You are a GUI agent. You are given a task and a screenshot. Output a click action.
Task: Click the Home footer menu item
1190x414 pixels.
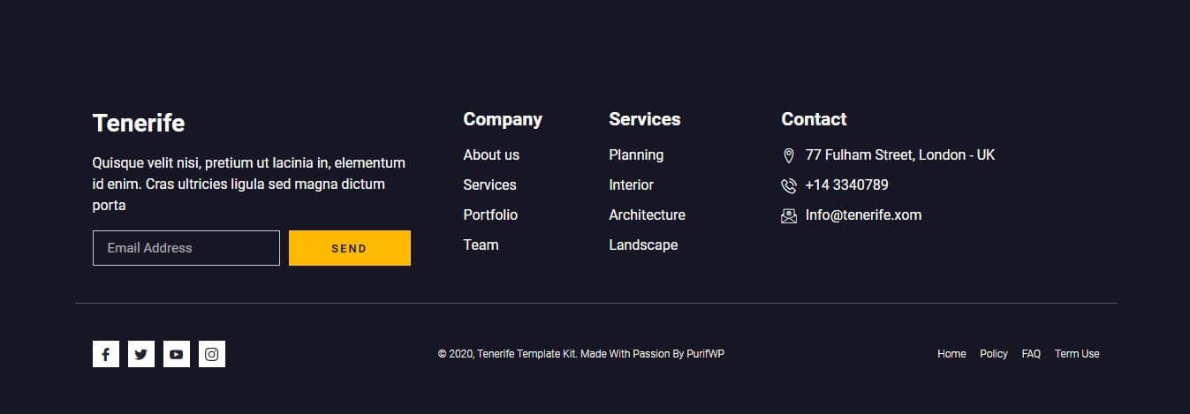point(951,354)
